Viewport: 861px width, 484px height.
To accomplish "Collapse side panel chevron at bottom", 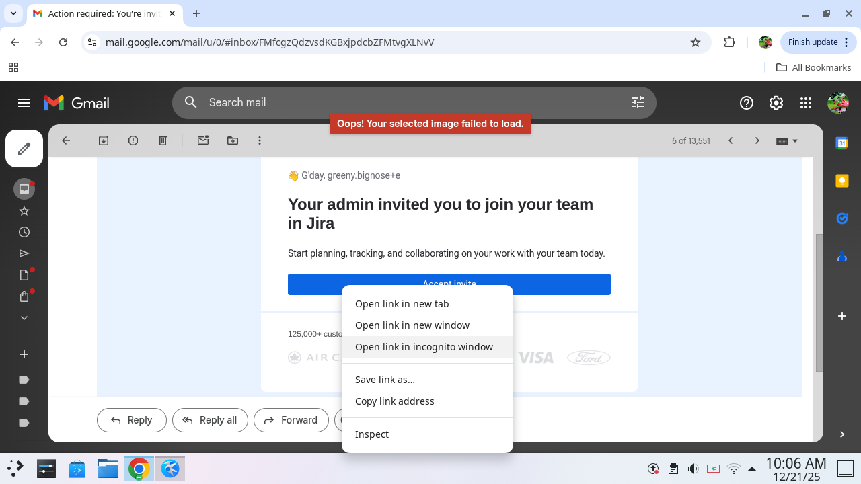I will (842, 434).
